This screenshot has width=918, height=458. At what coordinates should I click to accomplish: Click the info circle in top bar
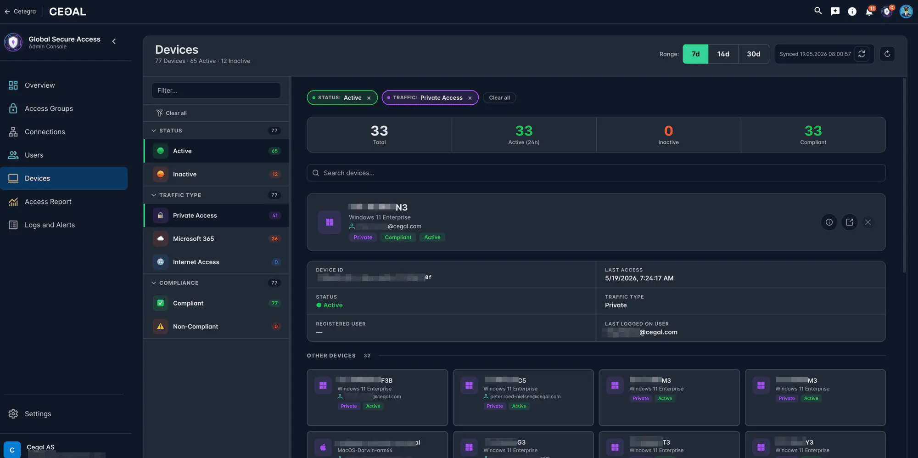[852, 11]
